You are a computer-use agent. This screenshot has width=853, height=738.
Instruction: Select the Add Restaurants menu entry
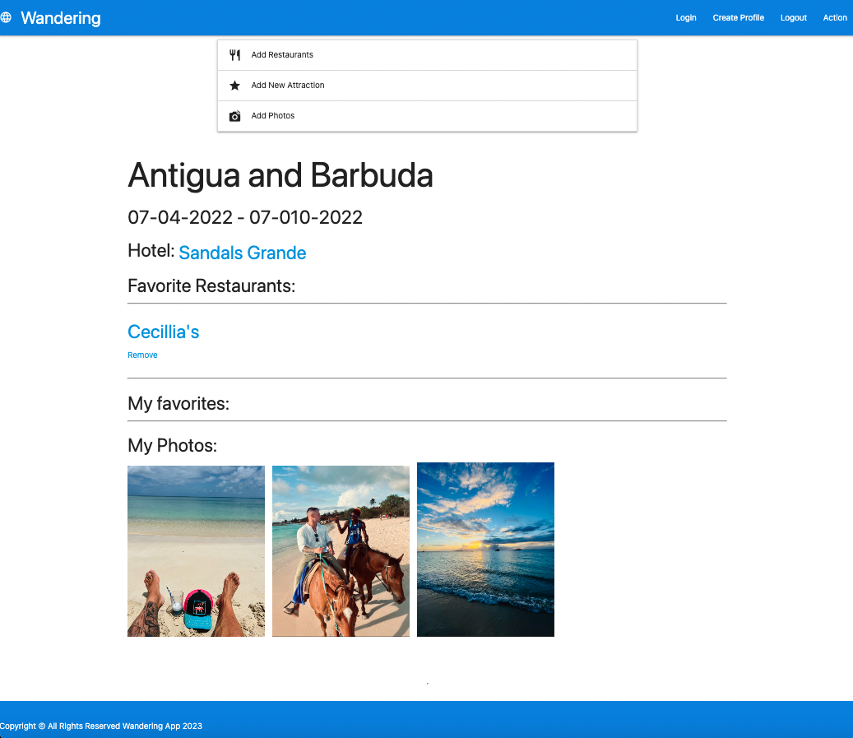[x=281, y=54]
